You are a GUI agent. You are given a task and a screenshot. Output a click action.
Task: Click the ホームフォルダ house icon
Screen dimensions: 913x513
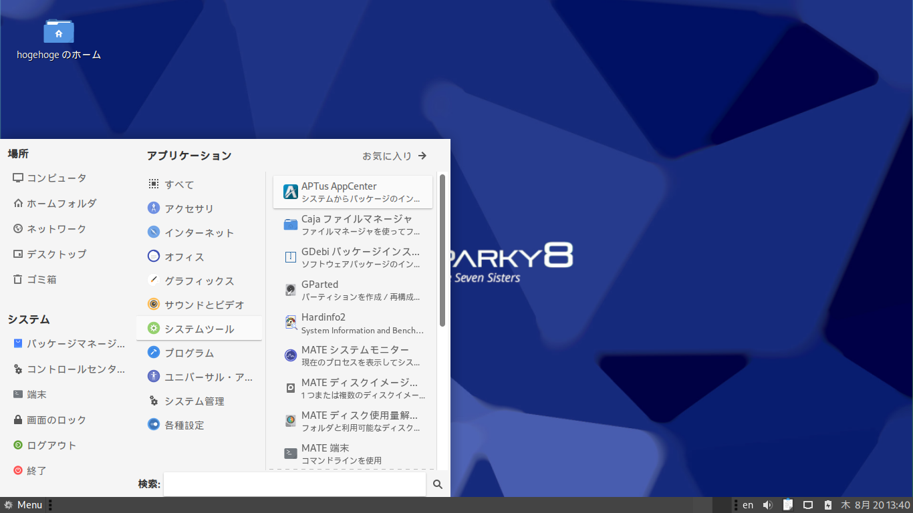18,203
